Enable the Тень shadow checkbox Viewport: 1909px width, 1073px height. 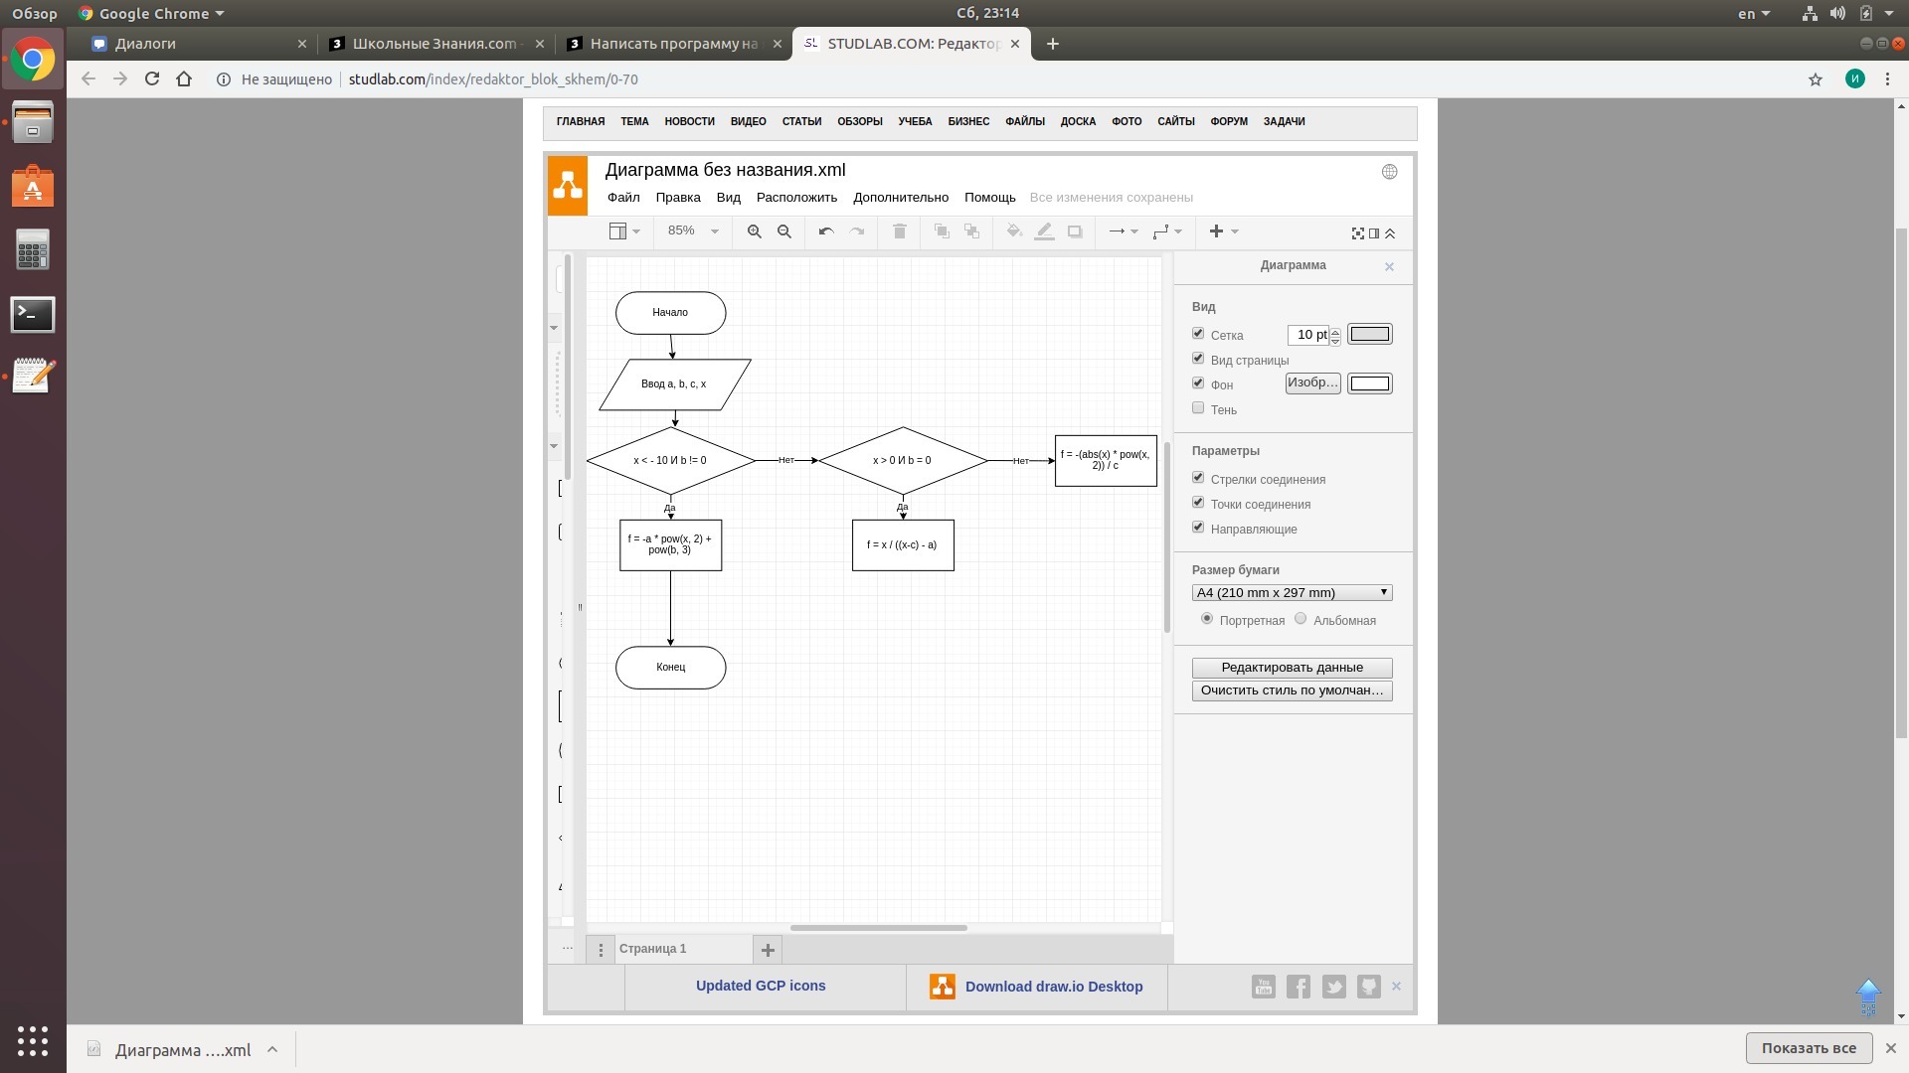point(1198,408)
